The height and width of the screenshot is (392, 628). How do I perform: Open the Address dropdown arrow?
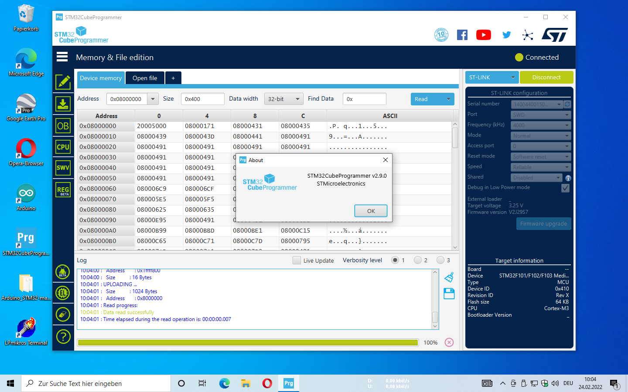[x=153, y=99]
